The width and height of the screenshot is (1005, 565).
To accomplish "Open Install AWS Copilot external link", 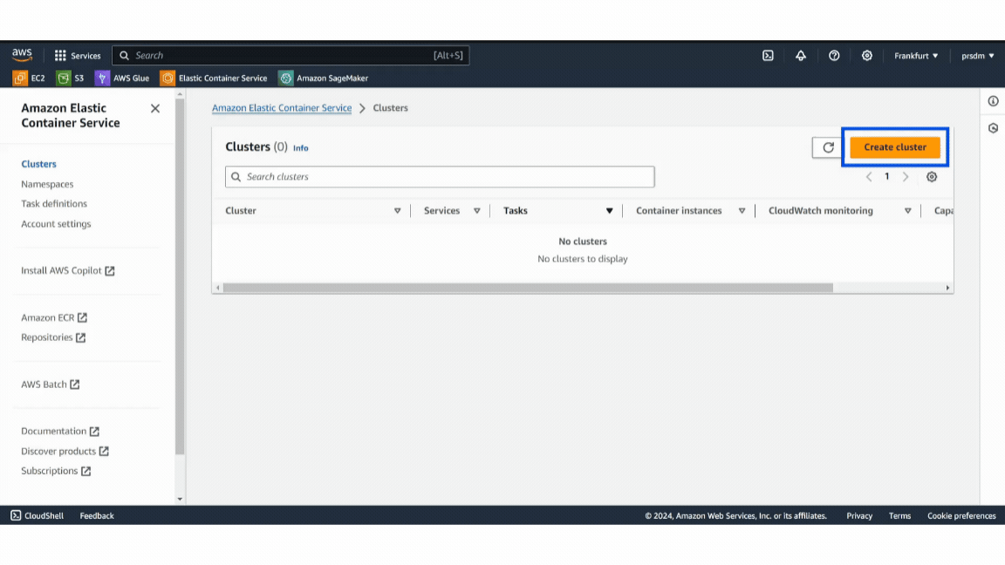I will [67, 270].
